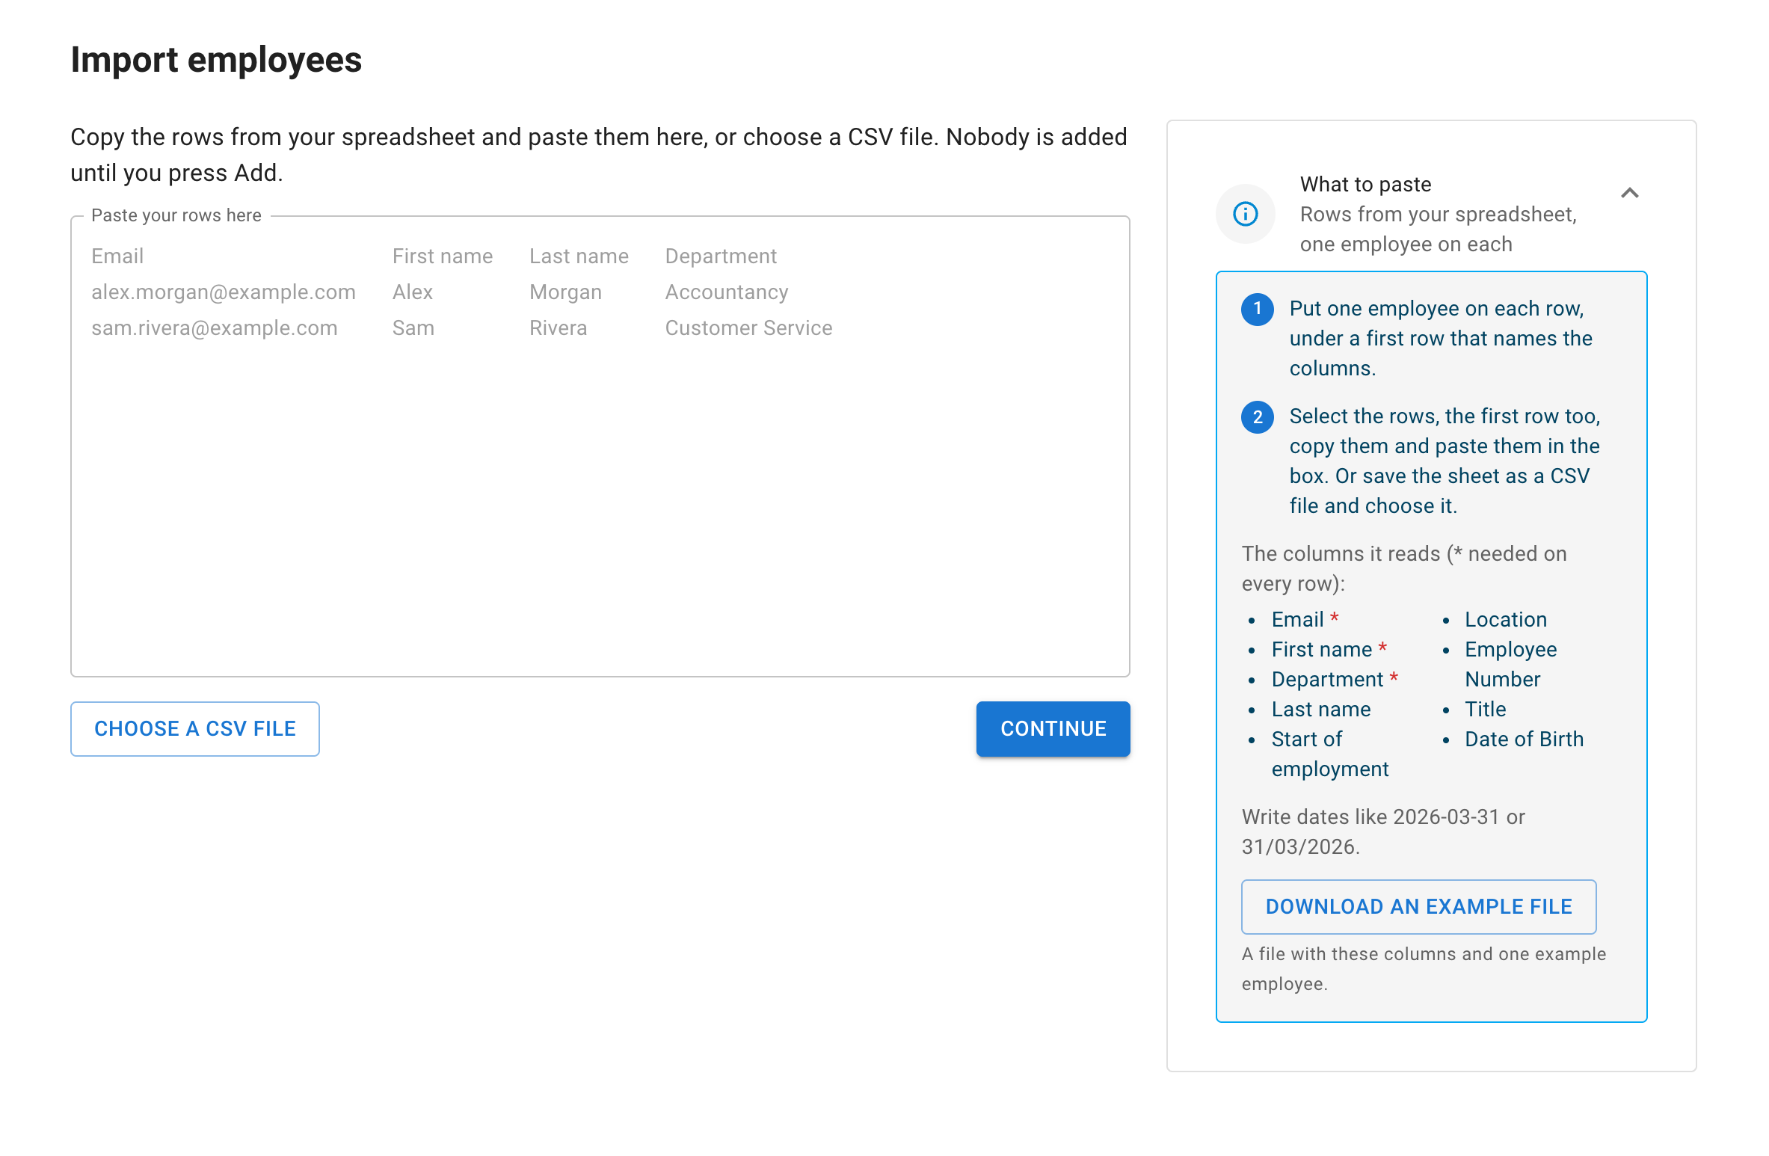Viewport: 1769px width, 1156px height.
Task: Collapse the What to paste panel chevron
Action: 1629,193
